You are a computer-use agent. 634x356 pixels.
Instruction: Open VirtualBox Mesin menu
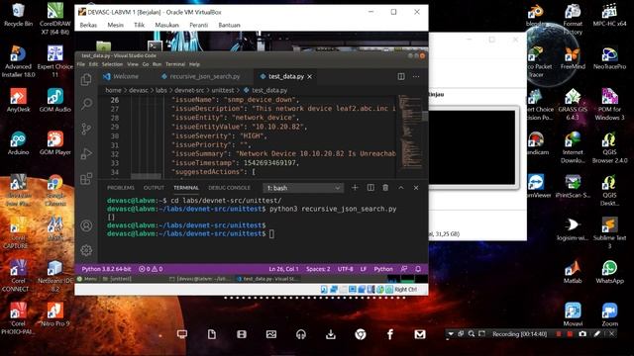pyautogui.click(x=116, y=25)
